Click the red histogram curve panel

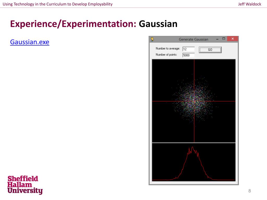(194, 162)
